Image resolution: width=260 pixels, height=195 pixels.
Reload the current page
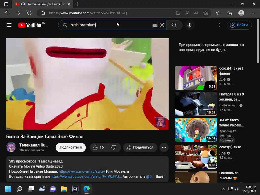tap(29, 13)
